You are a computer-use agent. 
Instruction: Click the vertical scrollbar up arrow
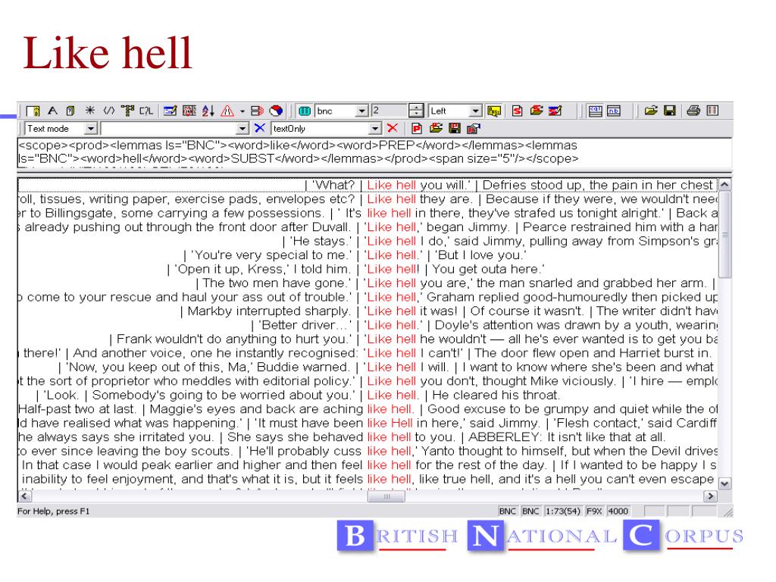[724, 185]
